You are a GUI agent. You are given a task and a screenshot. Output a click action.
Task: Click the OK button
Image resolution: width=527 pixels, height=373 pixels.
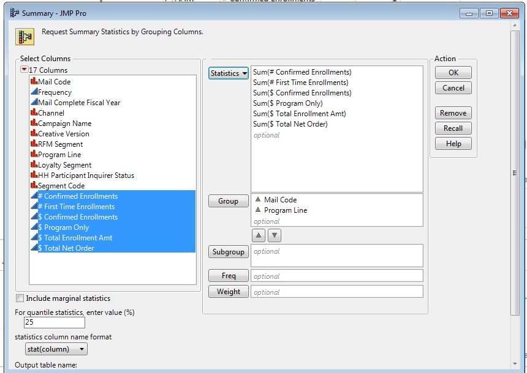click(x=453, y=72)
